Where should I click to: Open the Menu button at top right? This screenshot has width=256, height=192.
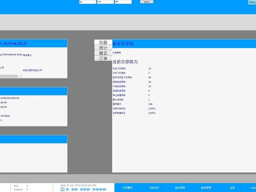point(252,2)
